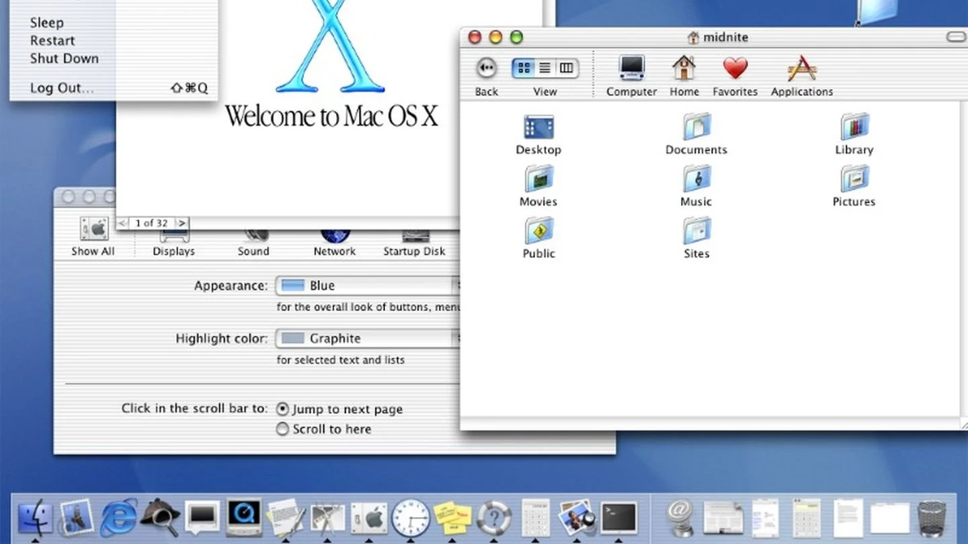The image size is (968, 544).
Task: Click the Welcome to Mac OS X heading
Action: coord(331,116)
